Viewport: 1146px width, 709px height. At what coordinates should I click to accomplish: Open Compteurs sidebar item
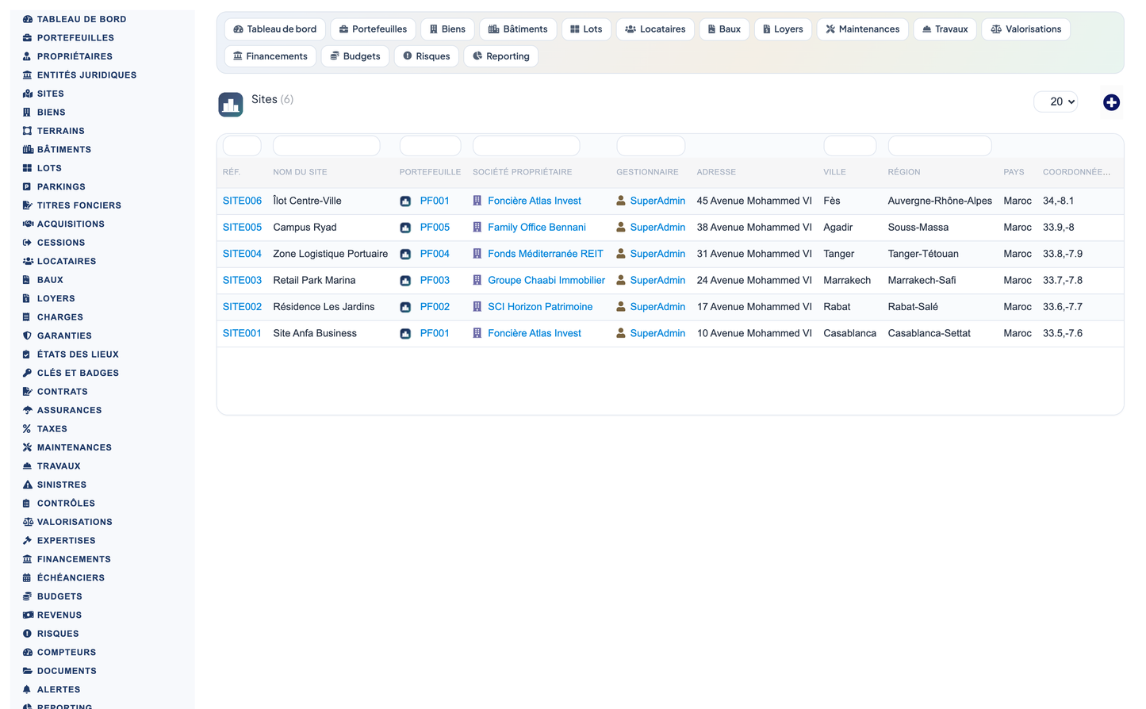[x=66, y=653]
